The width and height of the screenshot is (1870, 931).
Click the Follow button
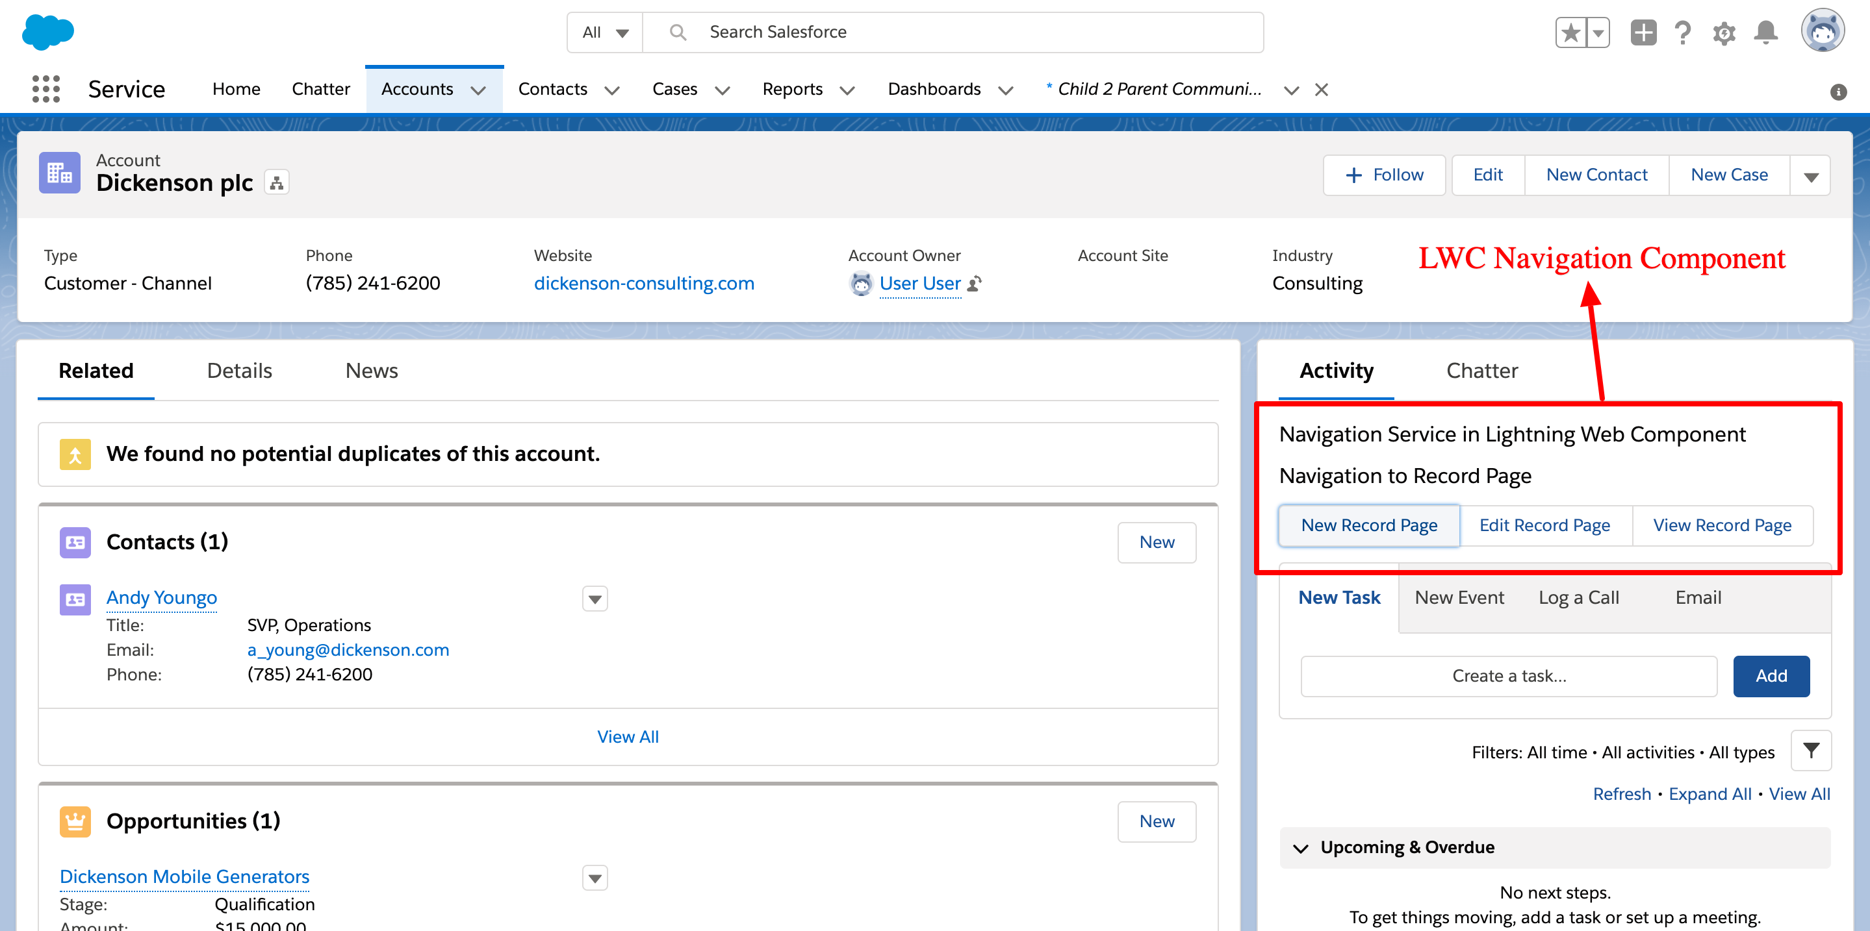point(1383,175)
